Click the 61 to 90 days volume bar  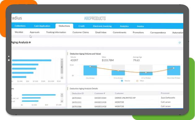(146, 74)
